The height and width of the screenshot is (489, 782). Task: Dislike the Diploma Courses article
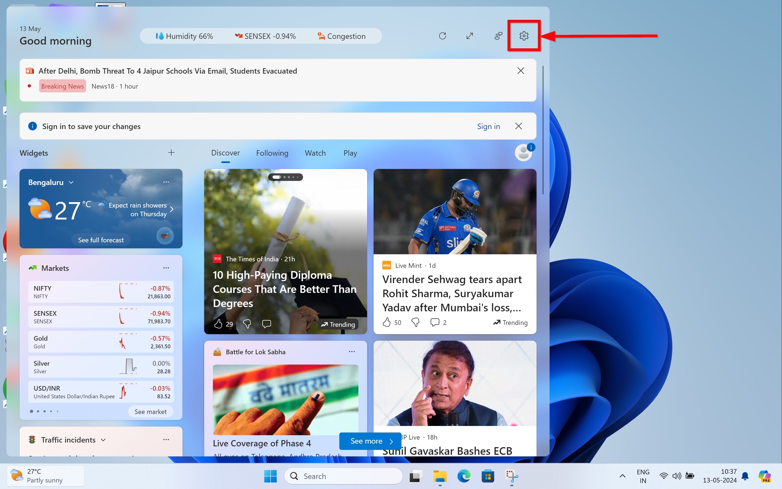(247, 324)
